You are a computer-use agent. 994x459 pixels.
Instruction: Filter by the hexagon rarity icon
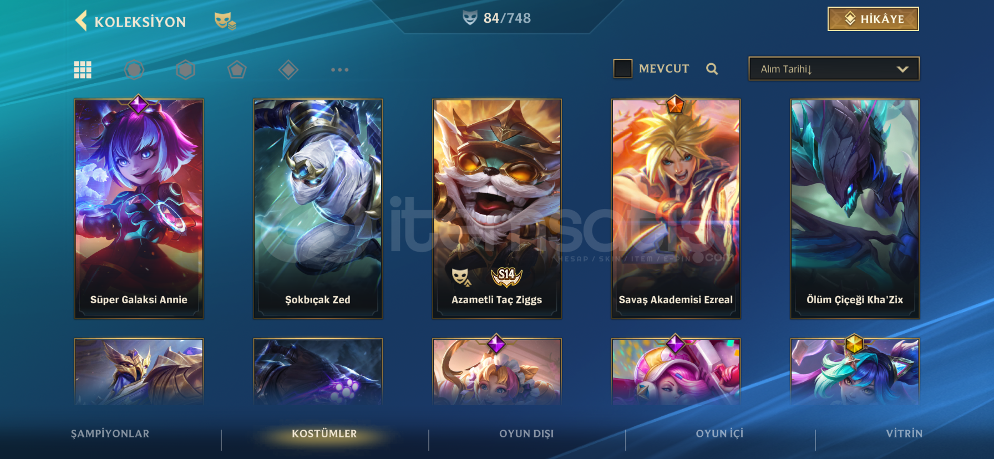pos(185,70)
